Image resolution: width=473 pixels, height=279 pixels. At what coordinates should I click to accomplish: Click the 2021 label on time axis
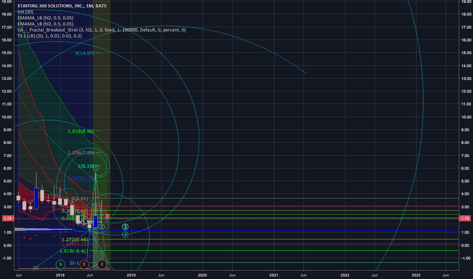pyautogui.click(x=274, y=275)
